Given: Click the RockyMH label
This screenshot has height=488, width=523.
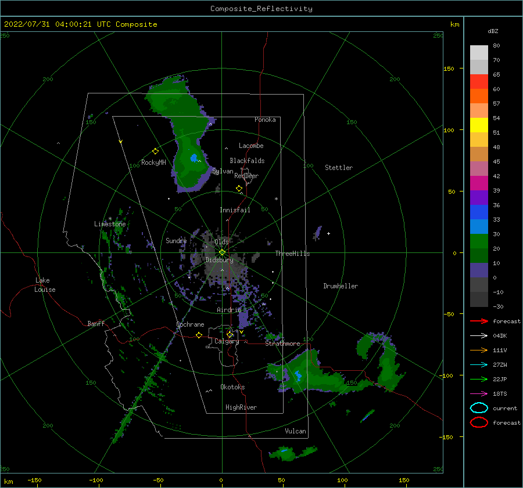Looking at the screenshot, I should click(153, 162).
